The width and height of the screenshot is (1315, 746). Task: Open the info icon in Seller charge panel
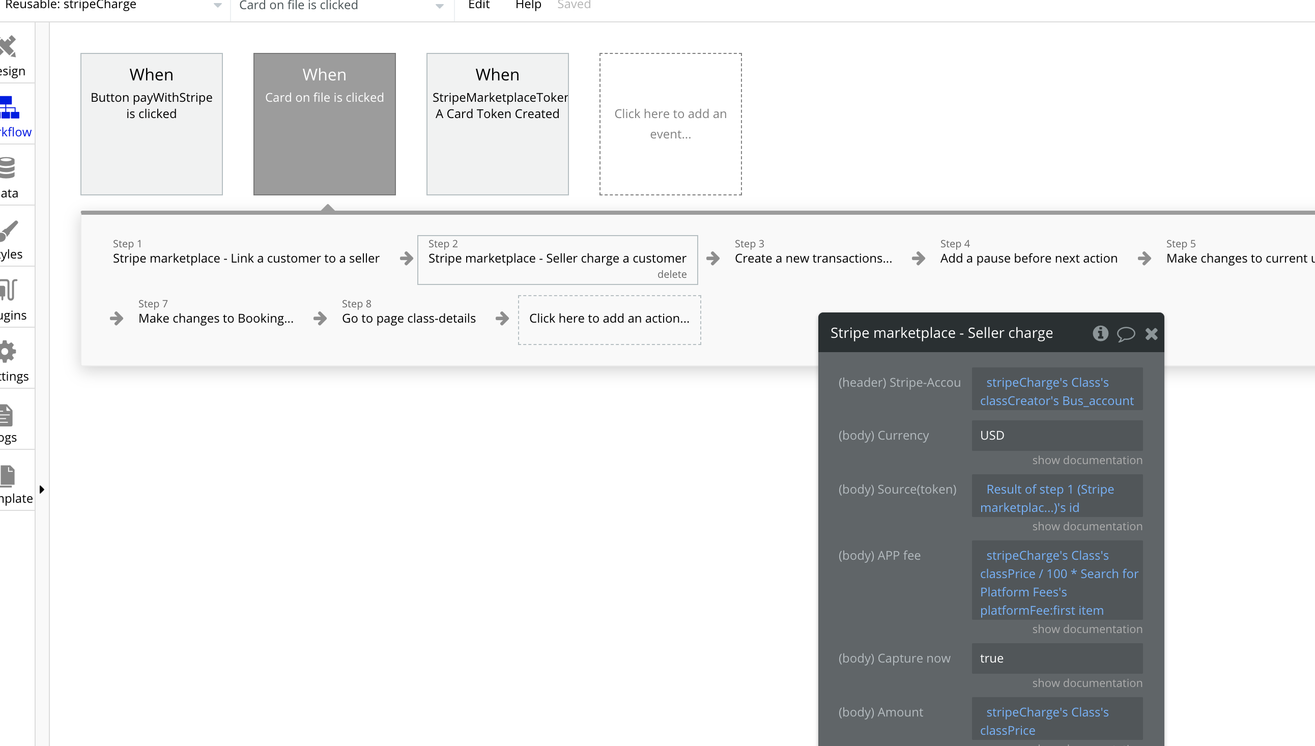point(1100,333)
